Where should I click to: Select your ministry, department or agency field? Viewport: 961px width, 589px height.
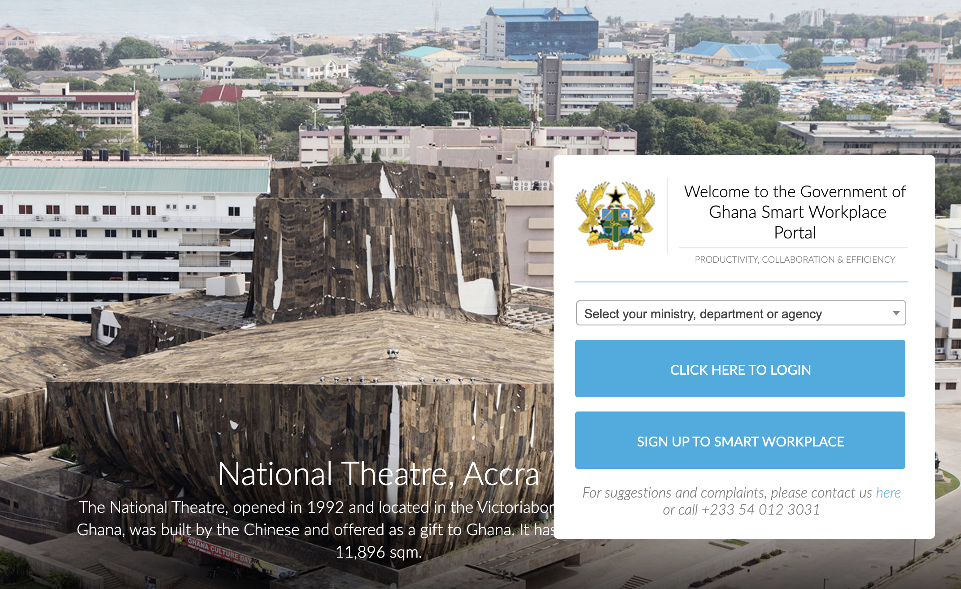click(x=741, y=313)
